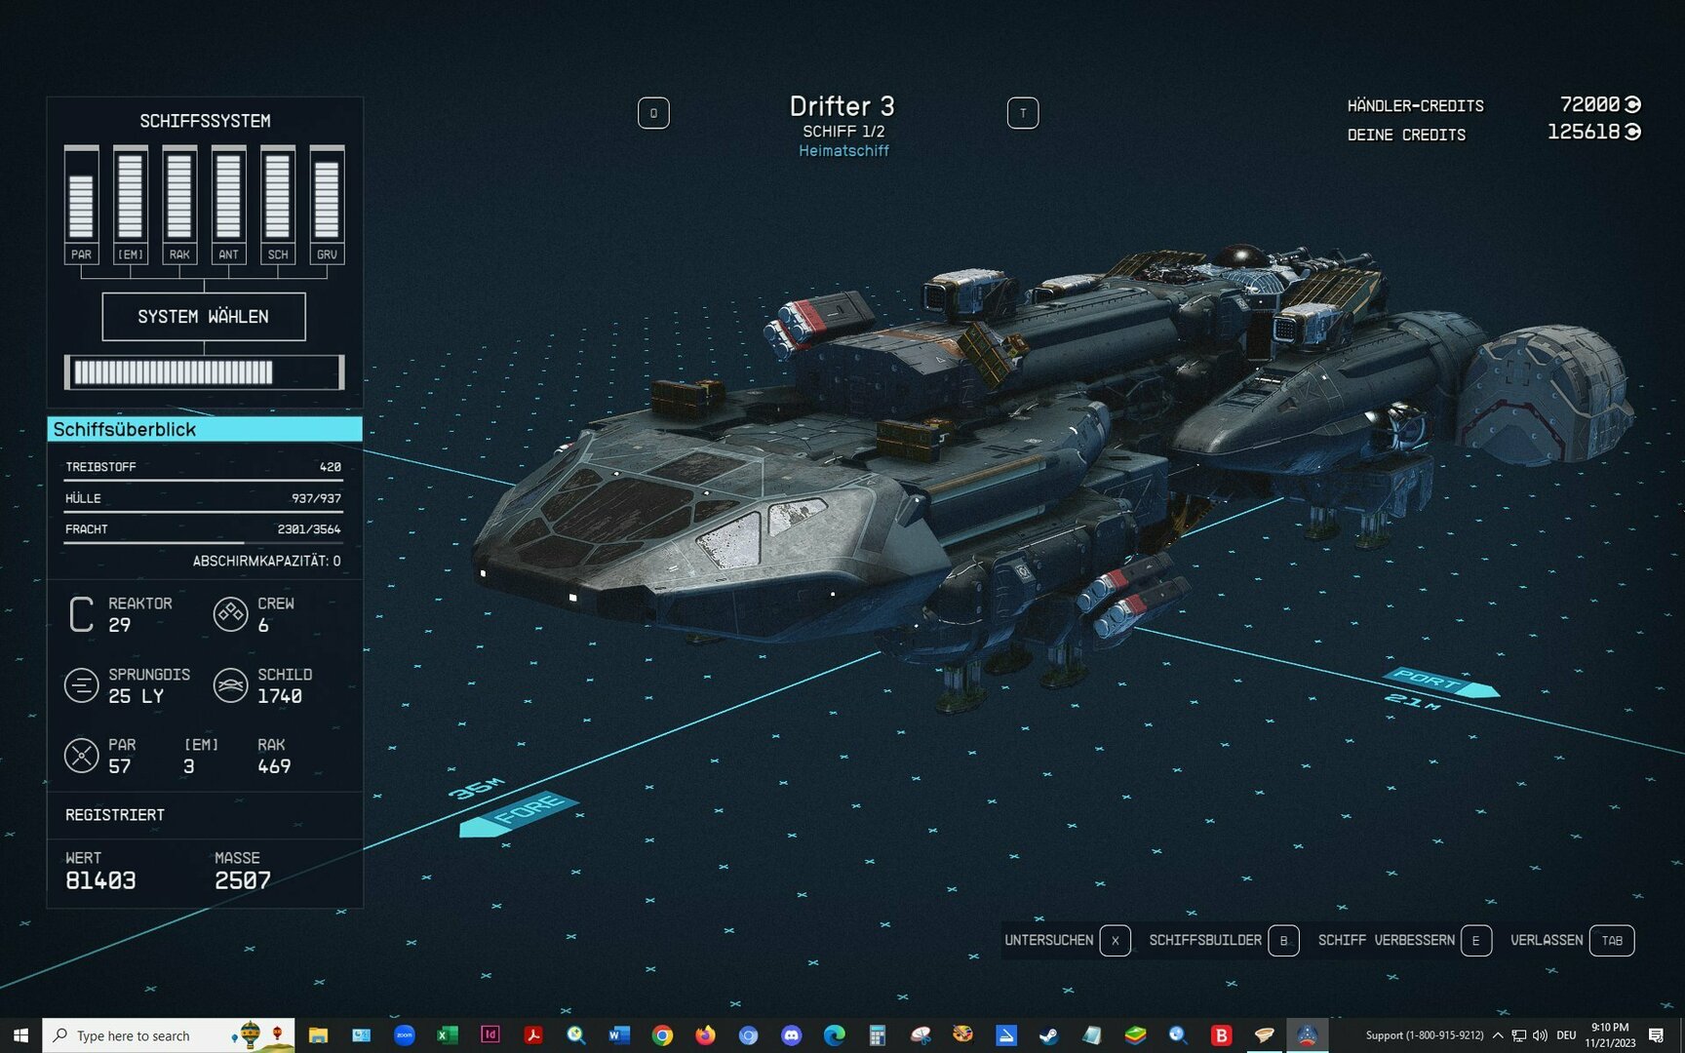Viewport: 1685px width, 1053px height.
Task: Open Firefox from the taskbar
Action: coord(705,1035)
